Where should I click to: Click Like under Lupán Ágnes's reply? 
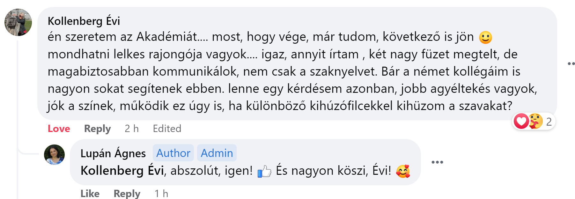tap(90, 194)
